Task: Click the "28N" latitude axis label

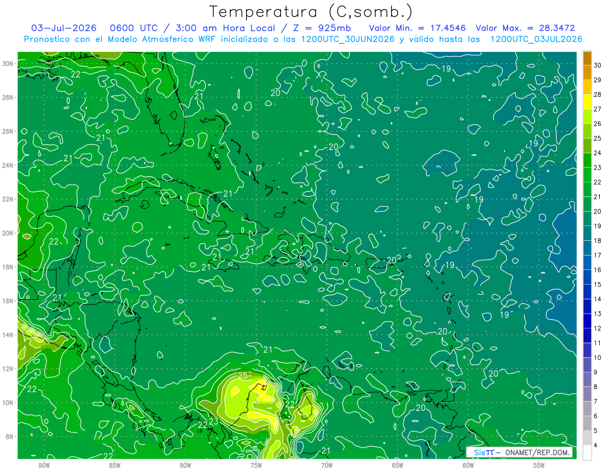Action: coord(9,97)
